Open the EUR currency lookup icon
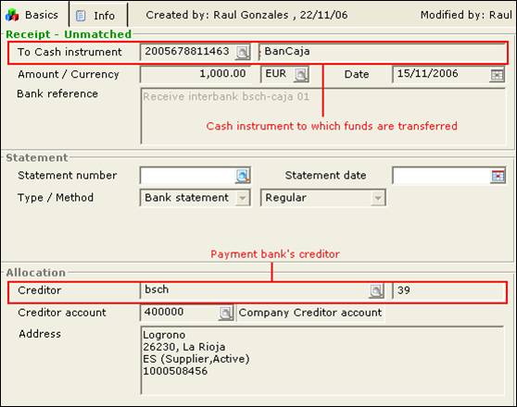Screen dimensions: 517x407 301,74
